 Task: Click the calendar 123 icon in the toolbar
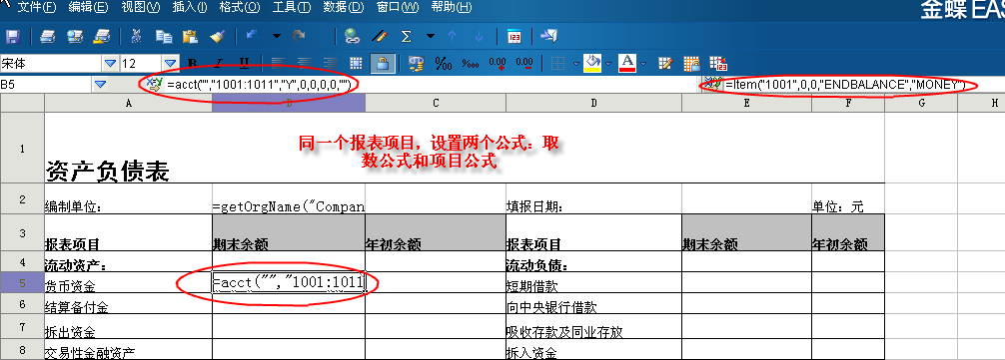pyautogui.click(x=514, y=37)
